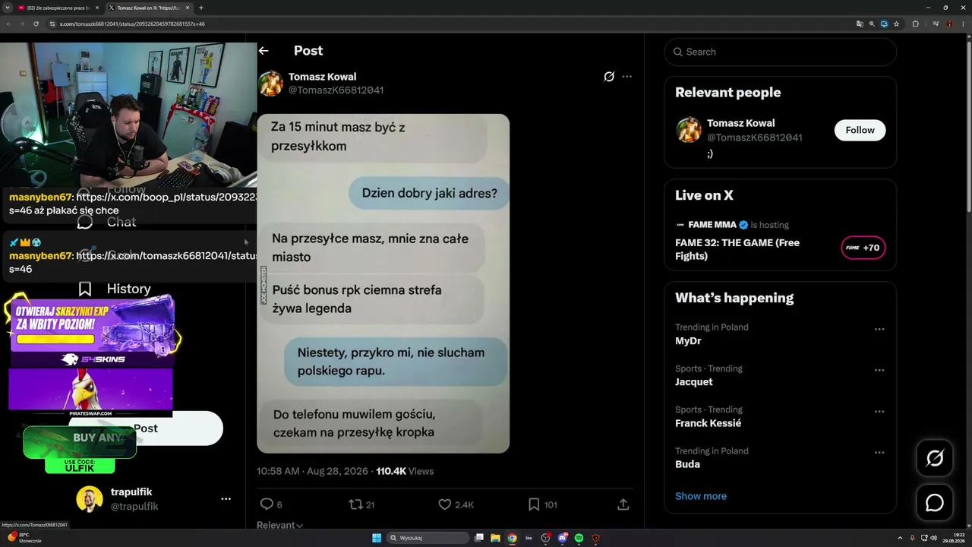Open File Explorer from the taskbar
Image resolution: width=972 pixels, height=547 pixels.
click(496, 538)
